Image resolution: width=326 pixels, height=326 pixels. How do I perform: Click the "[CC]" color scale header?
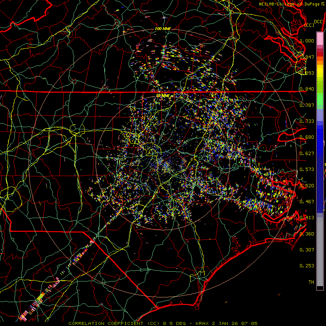point(309,25)
